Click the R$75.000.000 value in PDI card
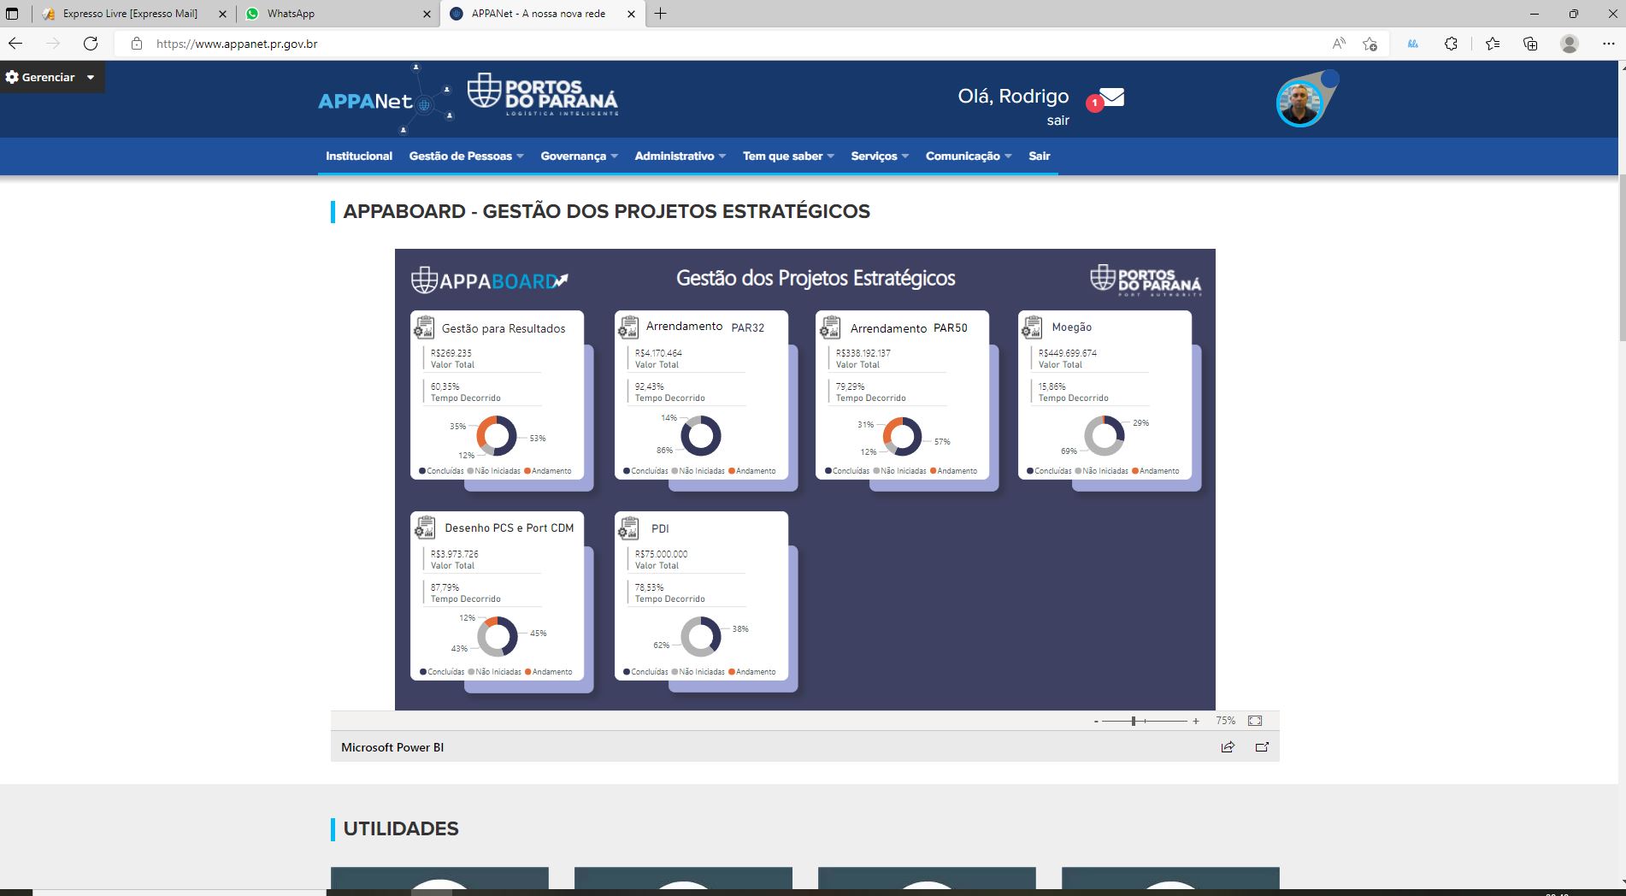The height and width of the screenshot is (896, 1626). [662, 554]
